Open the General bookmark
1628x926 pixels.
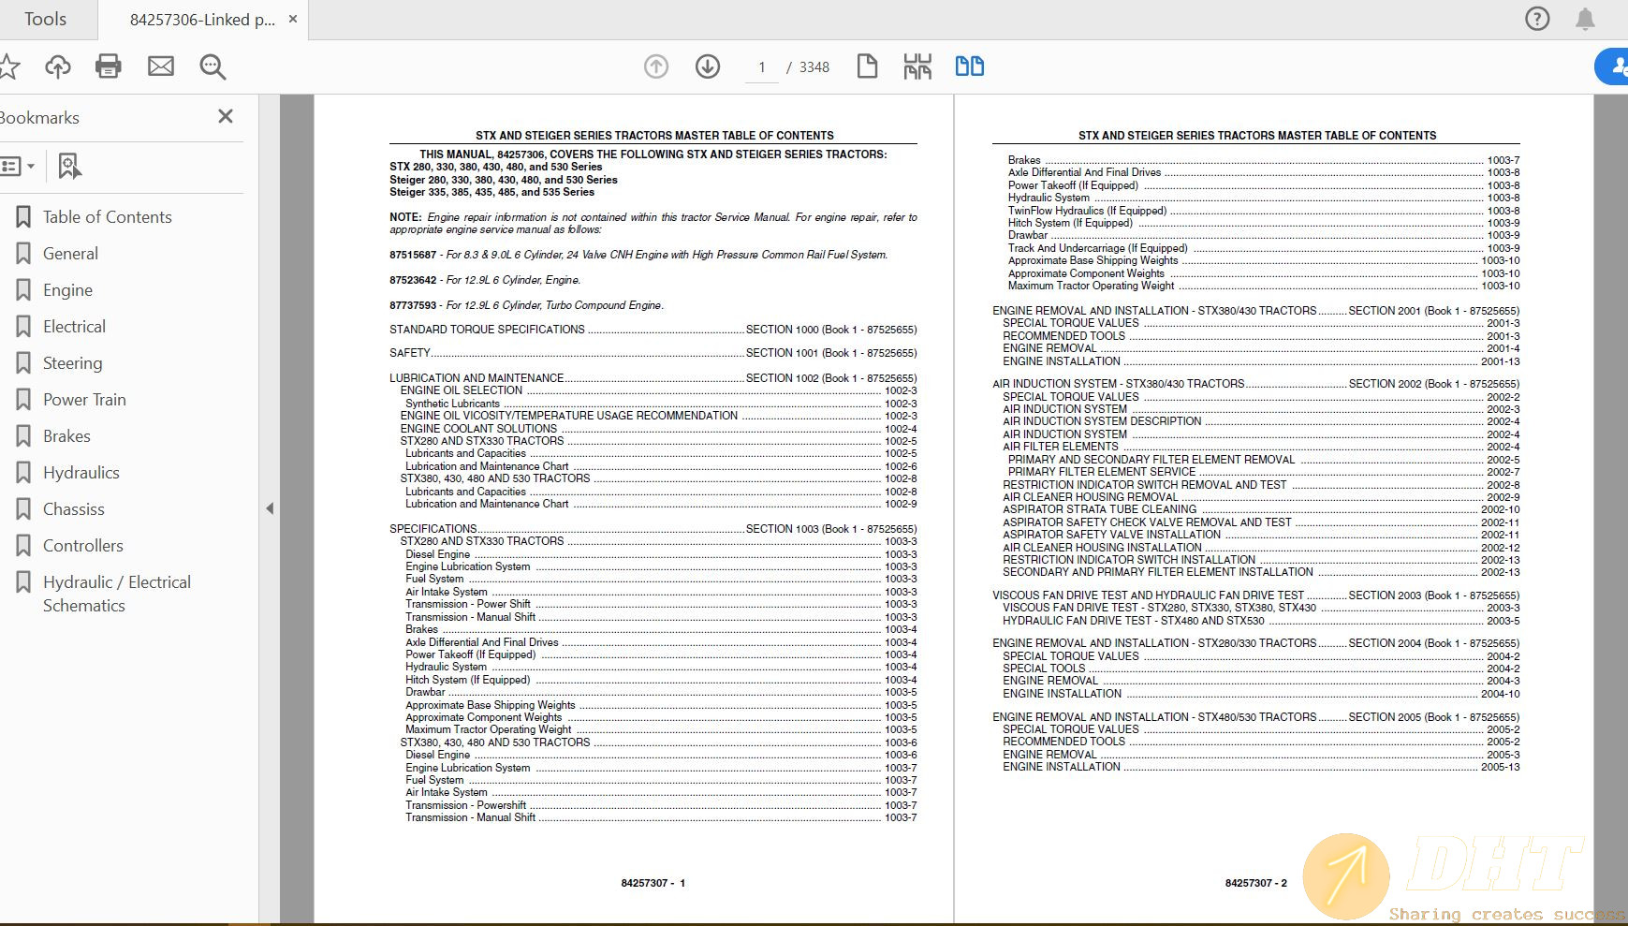click(x=70, y=254)
